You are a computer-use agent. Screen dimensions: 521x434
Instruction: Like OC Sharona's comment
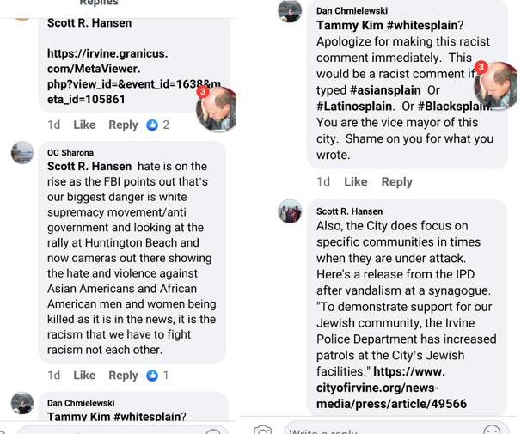84,376
